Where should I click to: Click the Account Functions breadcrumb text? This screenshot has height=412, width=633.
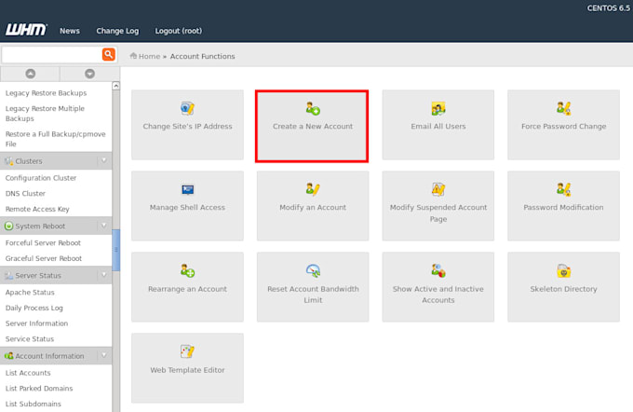(x=202, y=56)
